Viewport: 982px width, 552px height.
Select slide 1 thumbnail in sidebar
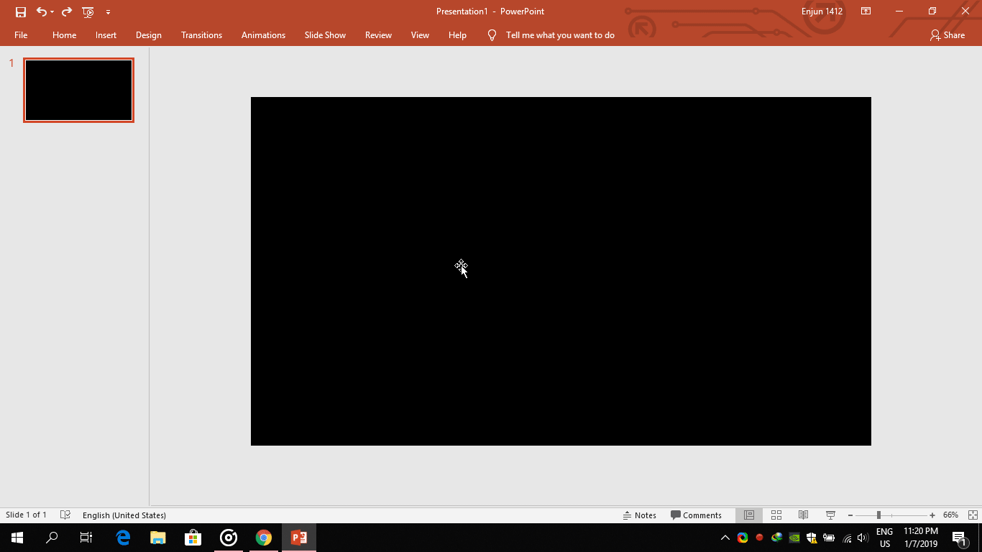(x=78, y=89)
